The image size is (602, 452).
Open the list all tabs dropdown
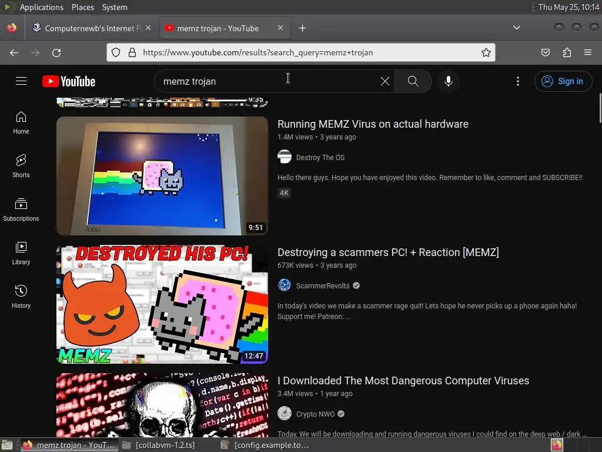[x=517, y=28]
